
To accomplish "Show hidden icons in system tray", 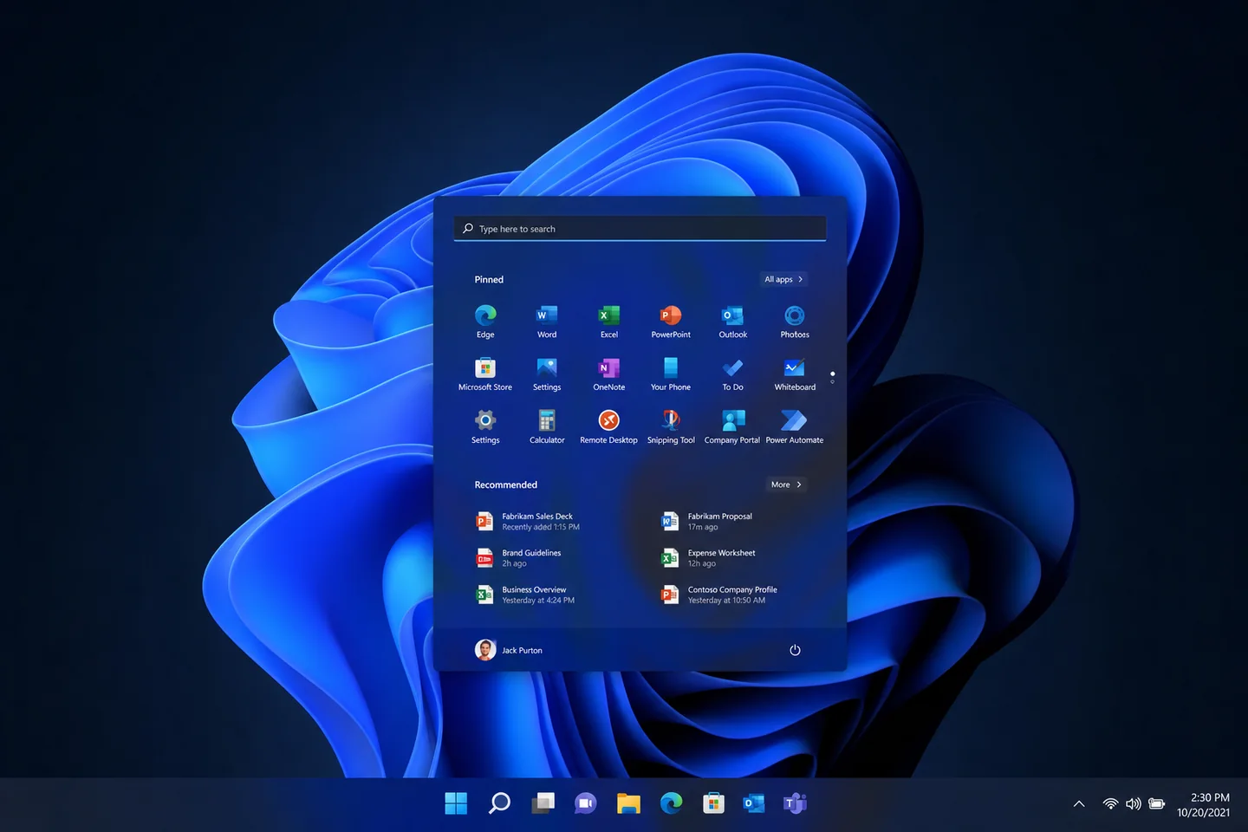I will 1079,804.
